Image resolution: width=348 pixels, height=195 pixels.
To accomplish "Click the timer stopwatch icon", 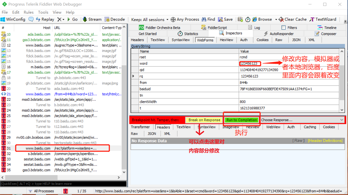I will (248, 20).
